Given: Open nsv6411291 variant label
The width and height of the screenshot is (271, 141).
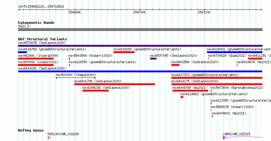Looking at the screenshot, I should tap(259, 56).
